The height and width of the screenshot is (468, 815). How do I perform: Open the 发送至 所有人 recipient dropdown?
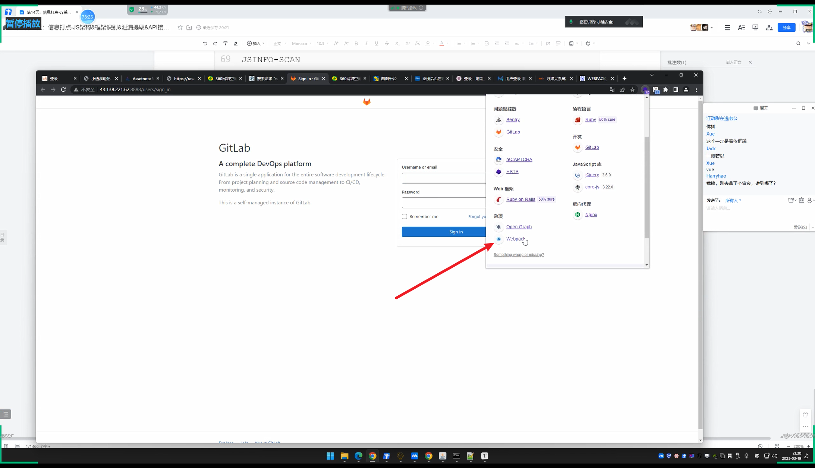pos(733,201)
